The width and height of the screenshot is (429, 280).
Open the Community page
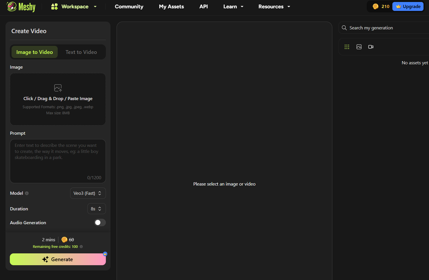129,7
